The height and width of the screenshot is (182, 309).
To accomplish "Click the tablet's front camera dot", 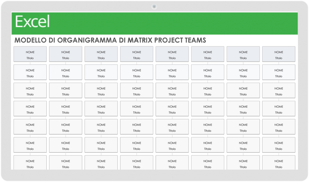I will click(154, 6).
